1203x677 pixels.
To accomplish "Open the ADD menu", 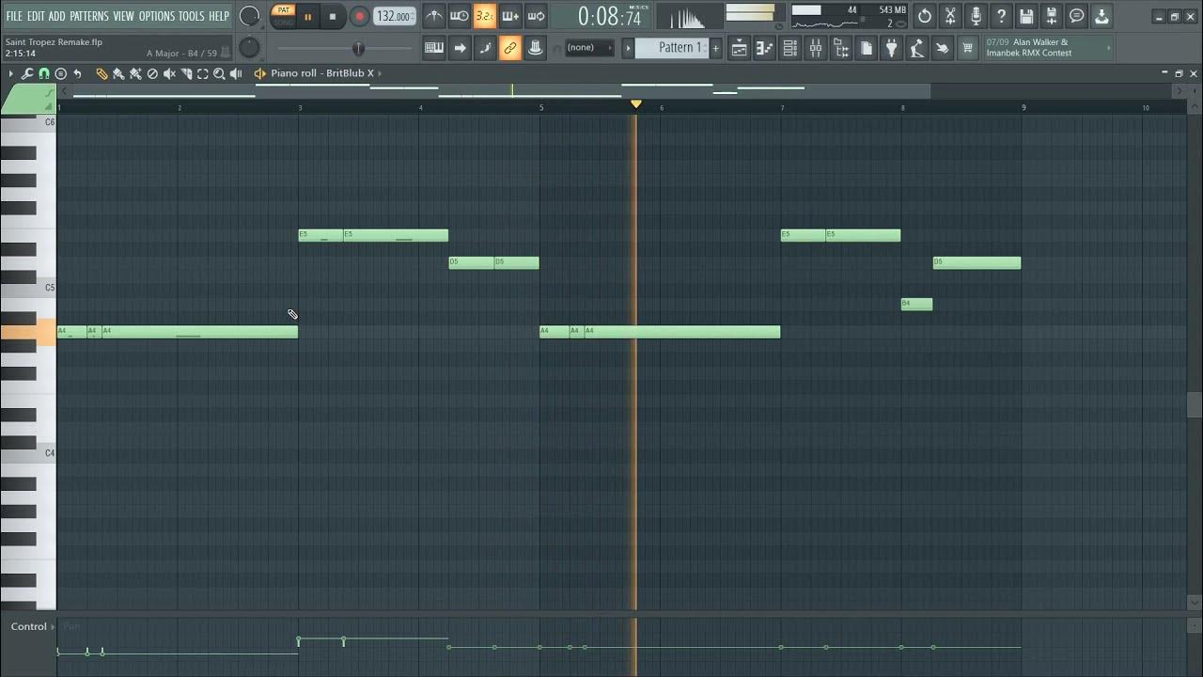I will coord(57,16).
